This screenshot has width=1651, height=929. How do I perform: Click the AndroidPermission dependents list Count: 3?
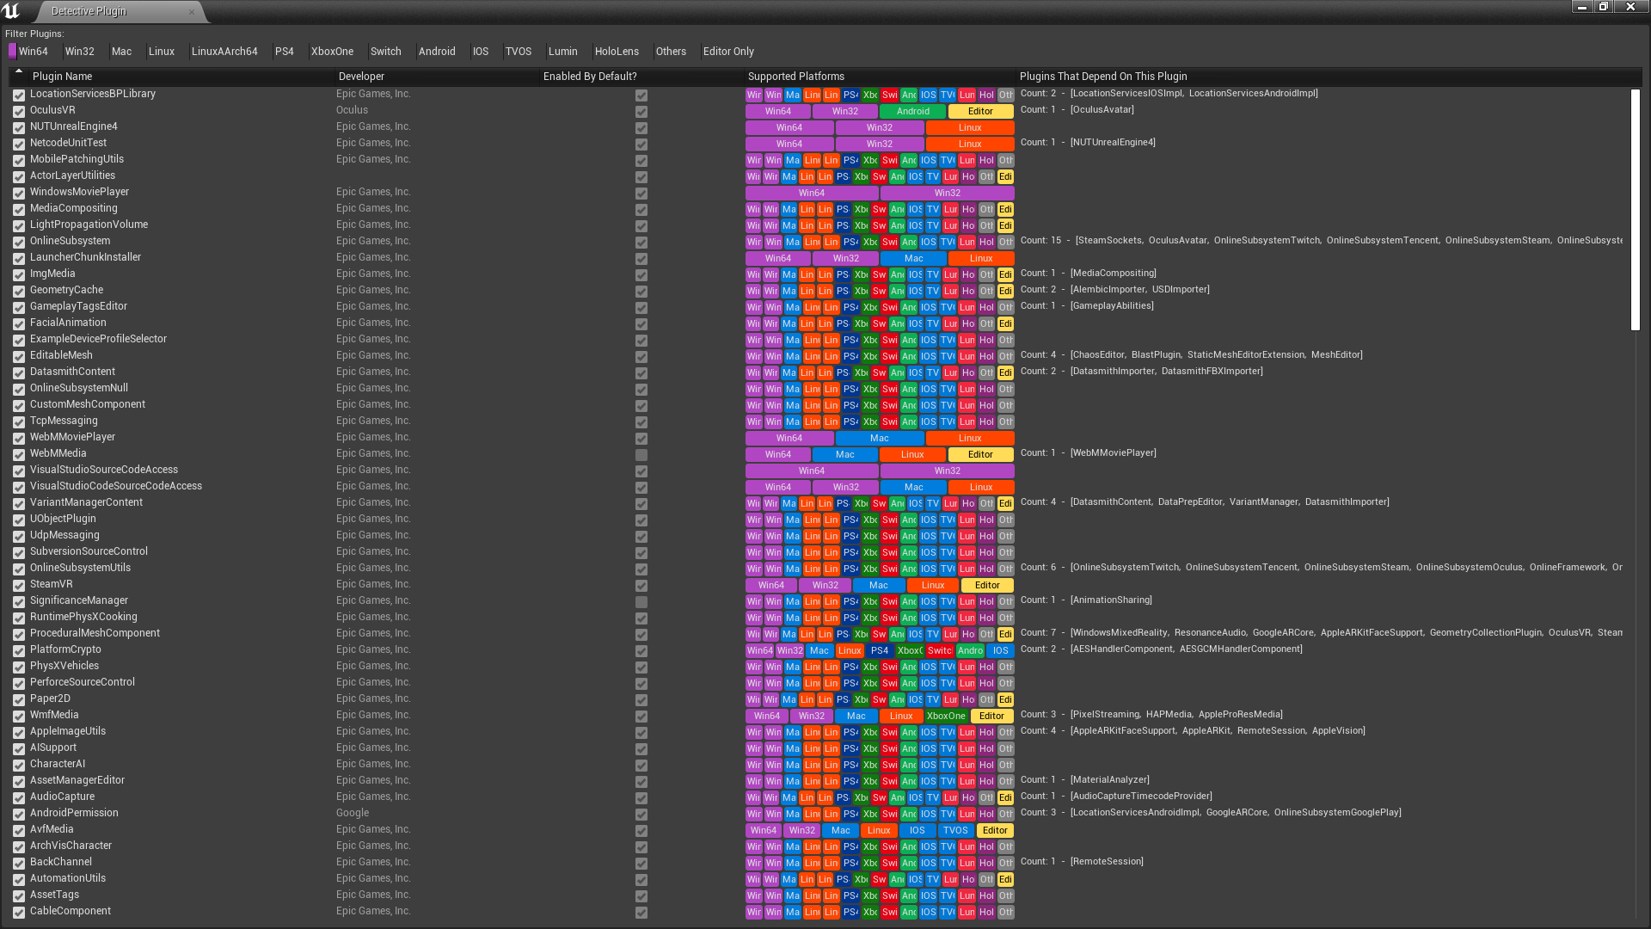pos(1211,813)
